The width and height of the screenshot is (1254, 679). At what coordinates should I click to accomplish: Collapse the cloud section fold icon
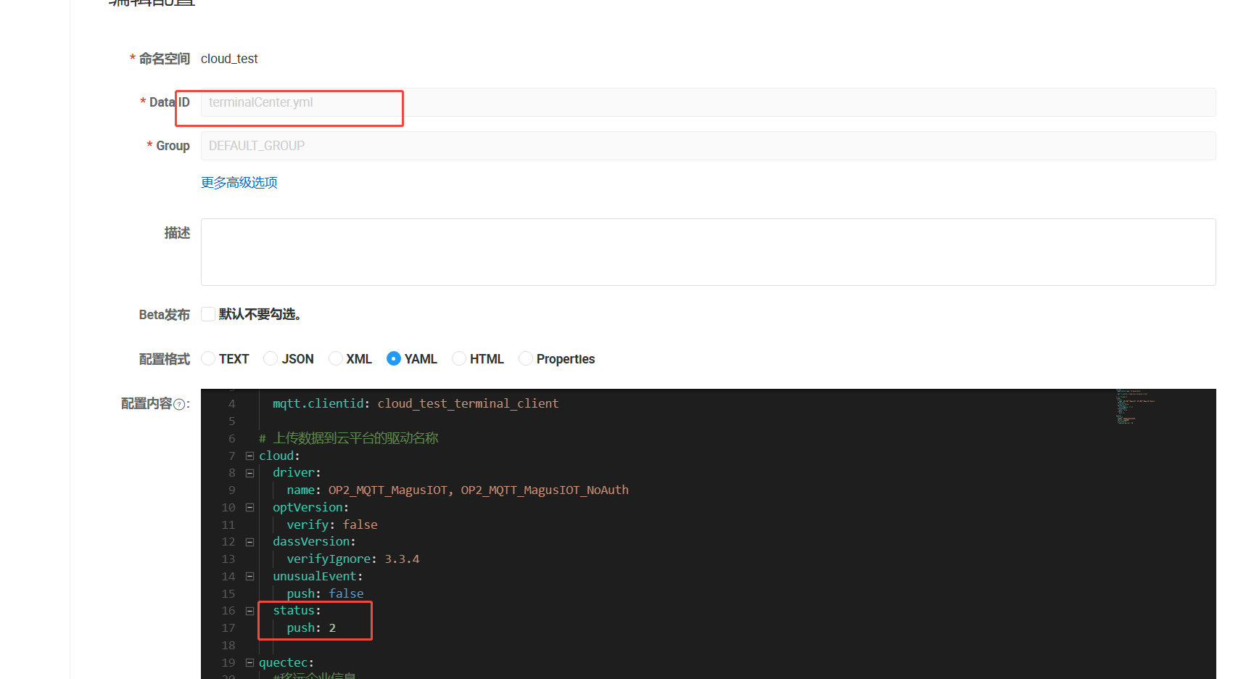click(x=249, y=456)
